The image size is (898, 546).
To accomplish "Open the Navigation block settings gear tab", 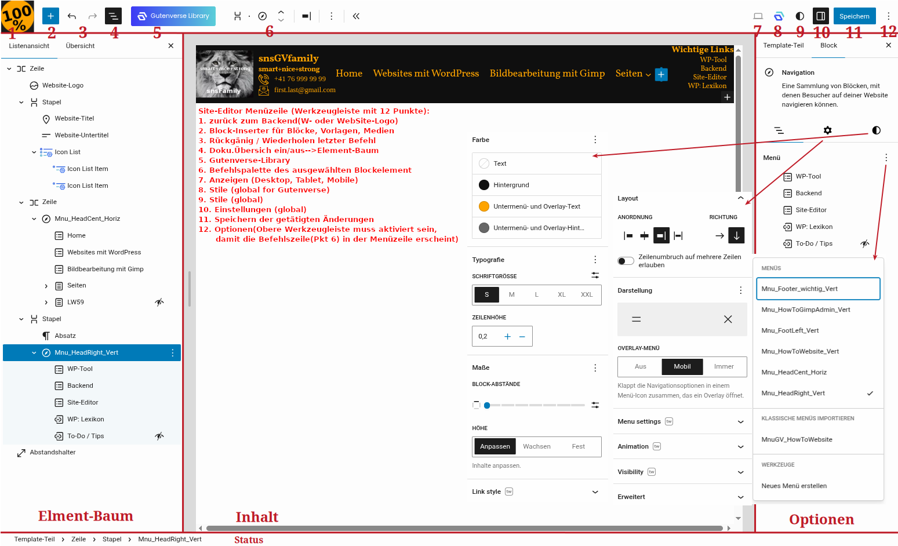I will pos(827,130).
